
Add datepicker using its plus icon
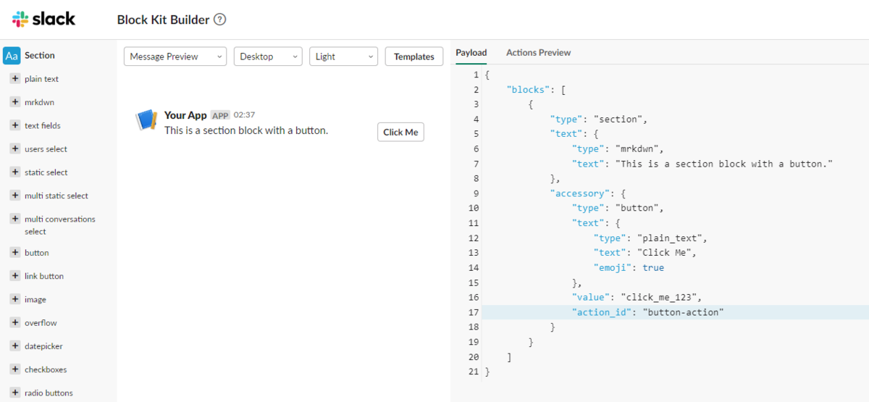coord(14,346)
